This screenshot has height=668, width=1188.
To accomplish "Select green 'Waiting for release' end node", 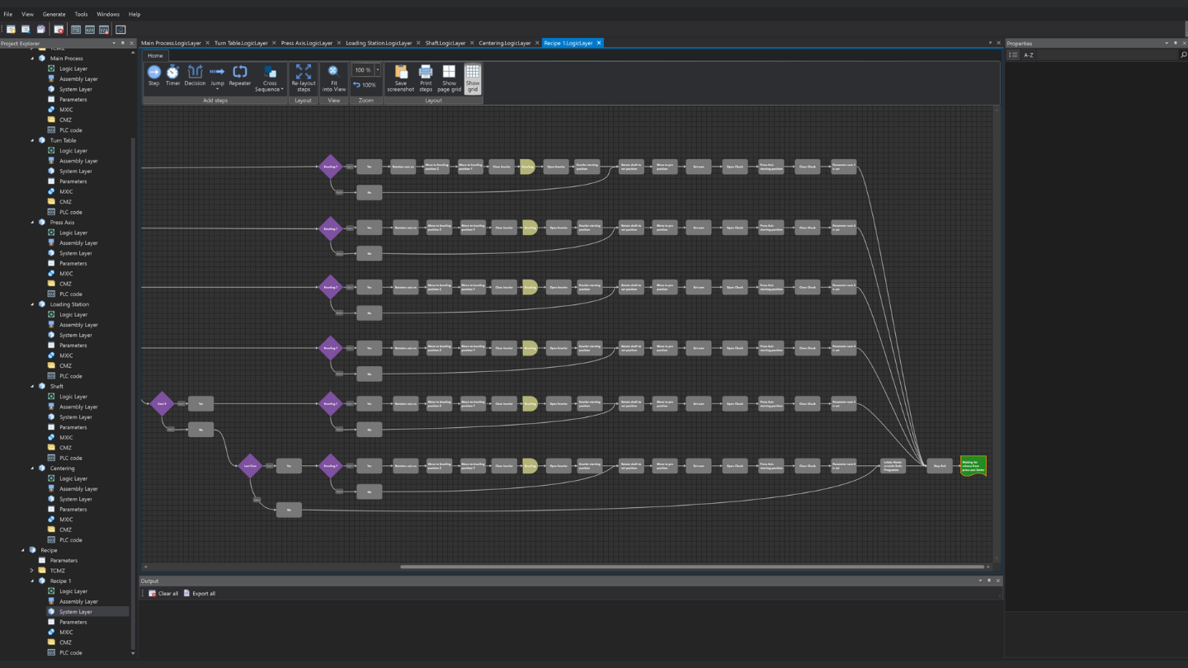I will (x=973, y=466).
